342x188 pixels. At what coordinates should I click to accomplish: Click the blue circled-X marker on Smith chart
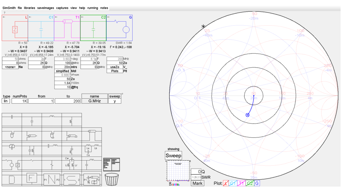click(247, 115)
